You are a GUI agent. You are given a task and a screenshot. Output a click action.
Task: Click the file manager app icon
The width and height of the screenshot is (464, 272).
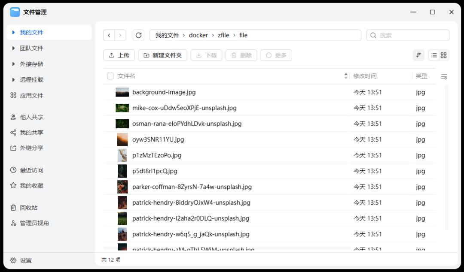(15, 12)
